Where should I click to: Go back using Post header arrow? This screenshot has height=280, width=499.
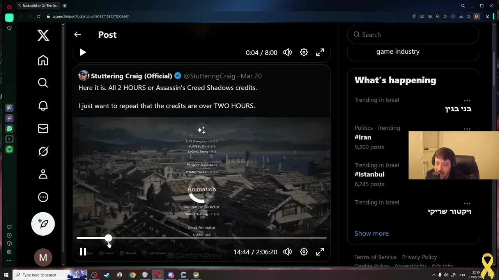(78, 35)
